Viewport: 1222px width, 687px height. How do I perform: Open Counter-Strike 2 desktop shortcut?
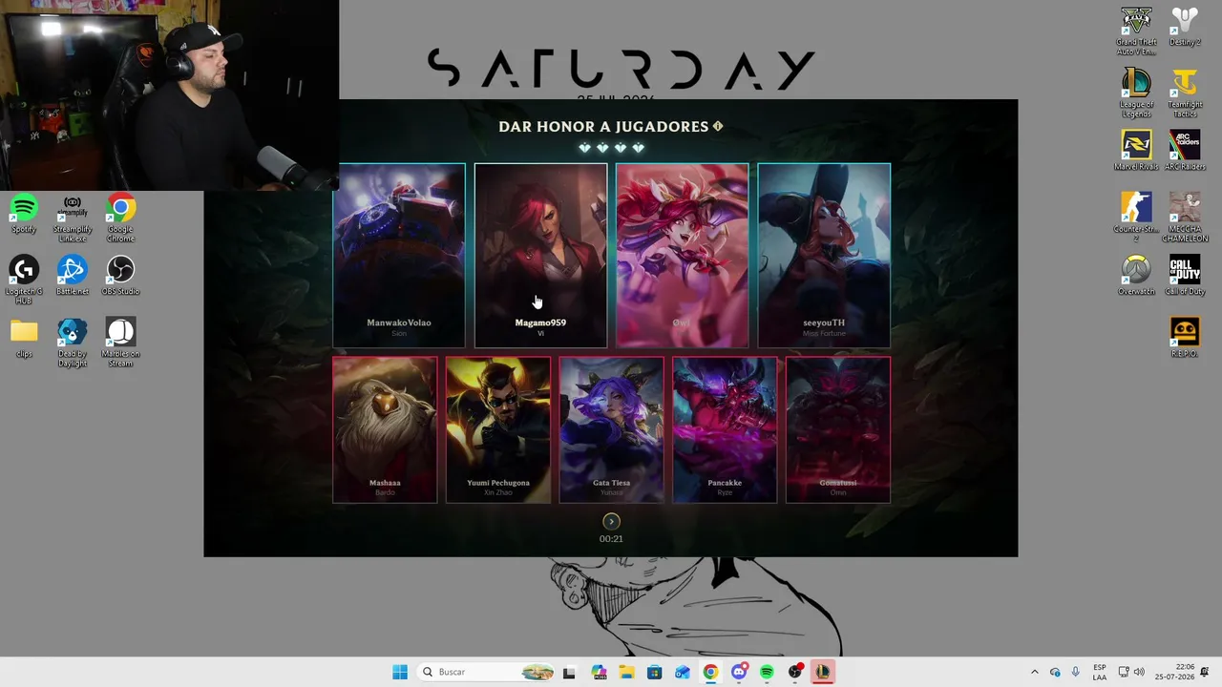1136,218
